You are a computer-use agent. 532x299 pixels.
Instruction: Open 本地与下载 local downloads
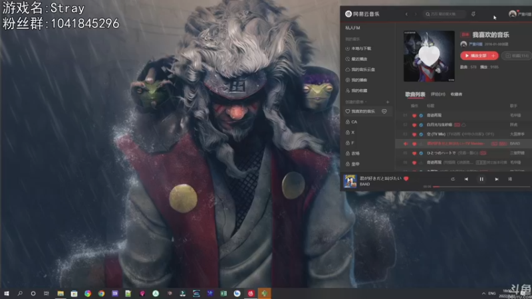(358, 49)
